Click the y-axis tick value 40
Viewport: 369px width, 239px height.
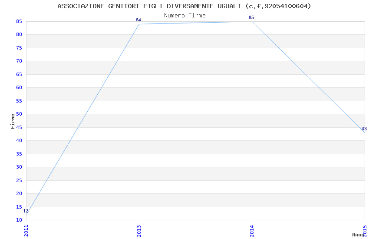click(19, 141)
